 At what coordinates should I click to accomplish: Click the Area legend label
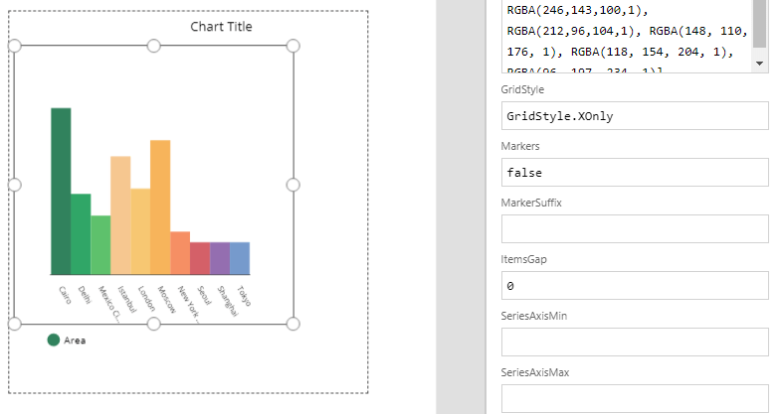tap(75, 341)
